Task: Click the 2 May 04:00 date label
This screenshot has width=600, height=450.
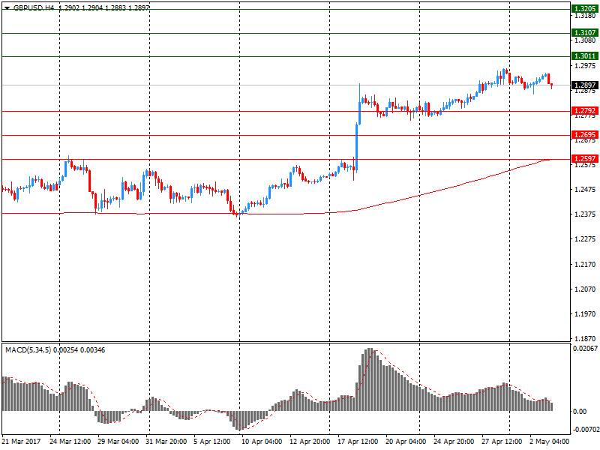Action: pyautogui.click(x=550, y=442)
